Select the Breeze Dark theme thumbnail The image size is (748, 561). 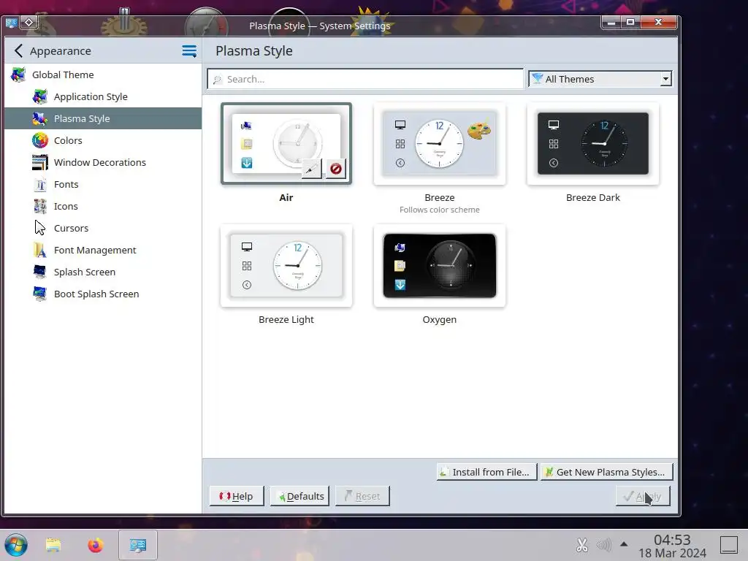(x=593, y=144)
